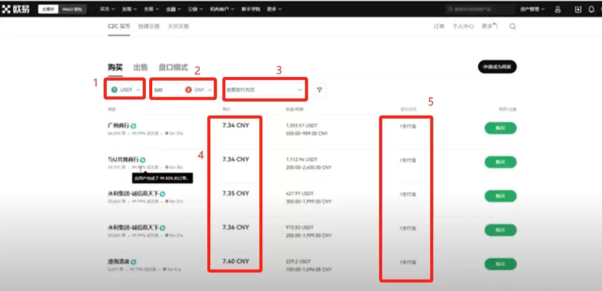This screenshot has height=291, width=602.
Task: Click the search bar magnifier in the header
Action: (450, 8)
